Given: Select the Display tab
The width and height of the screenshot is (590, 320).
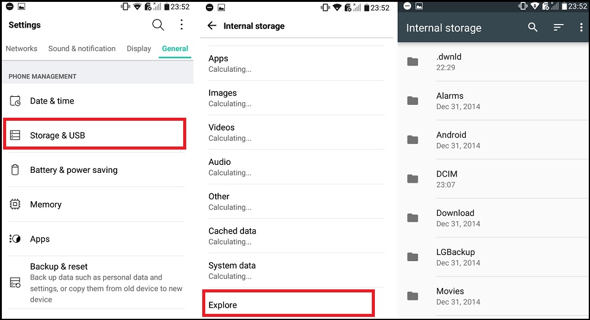Looking at the screenshot, I should tap(139, 48).
